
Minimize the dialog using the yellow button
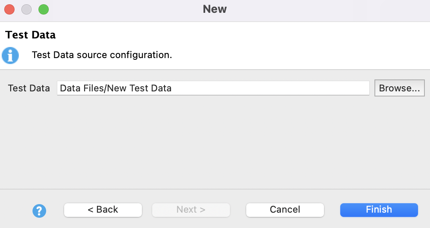27,9
